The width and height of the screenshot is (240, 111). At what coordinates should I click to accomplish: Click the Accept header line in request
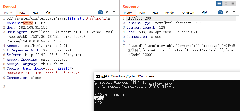[37, 46]
